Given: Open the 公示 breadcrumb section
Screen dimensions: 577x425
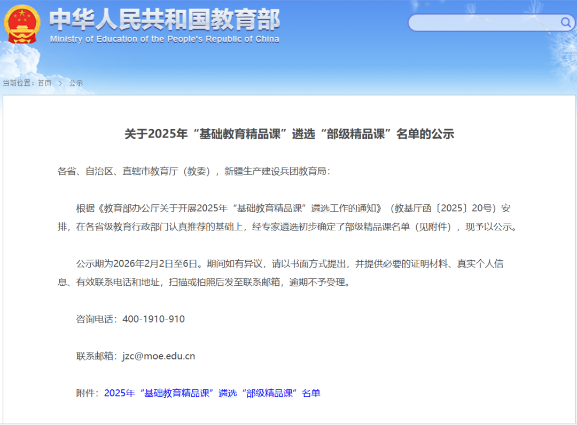Looking at the screenshot, I should coord(76,83).
